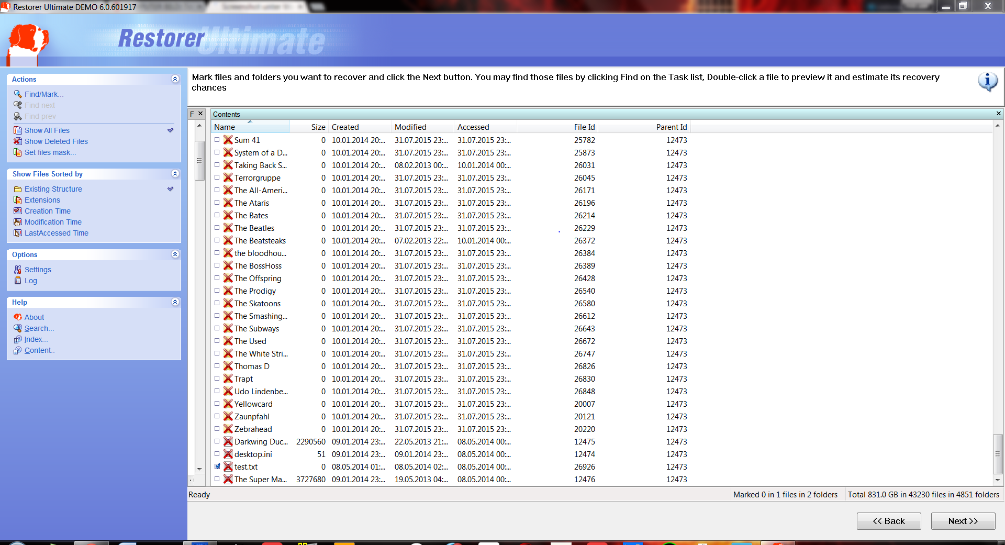Sort by the Size column header

[x=309, y=127]
